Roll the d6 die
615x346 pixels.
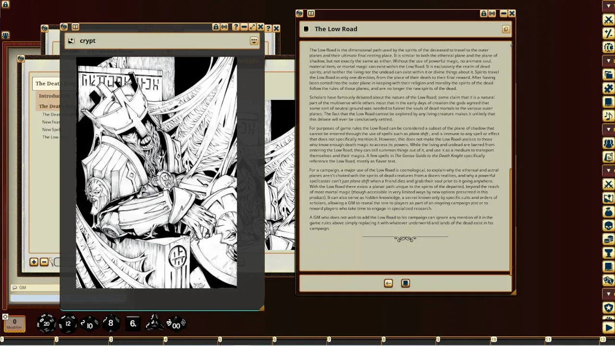pos(133,323)
